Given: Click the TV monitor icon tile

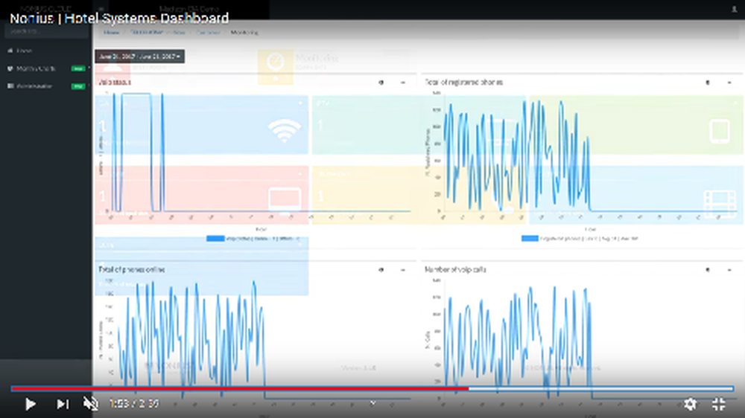Looking at the screenshot, I should pos(285,200).
